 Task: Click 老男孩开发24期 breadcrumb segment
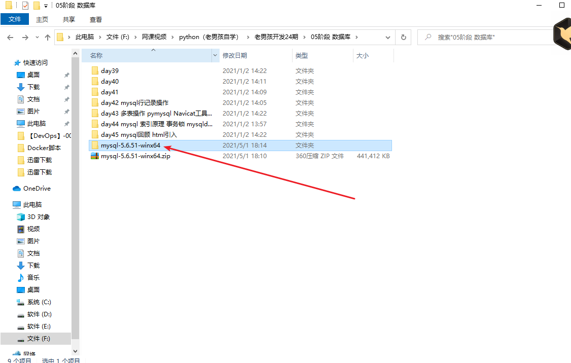[276, 37]
